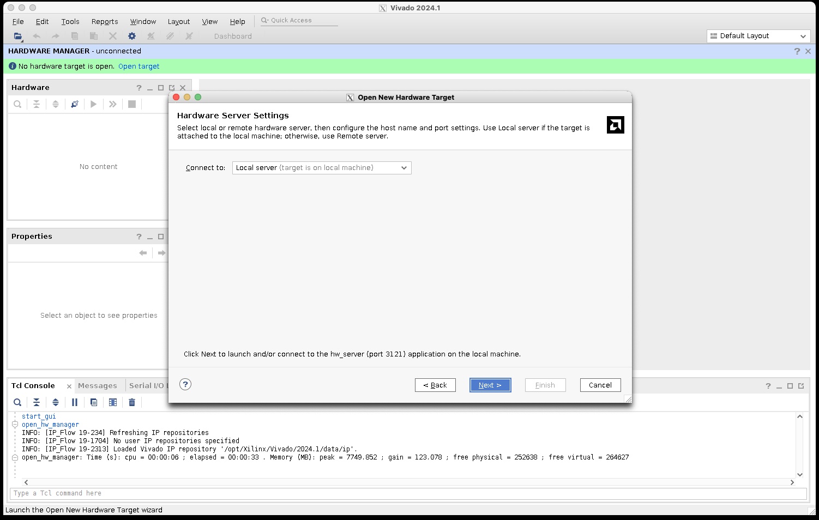This screenshot has width=819, height=520.
Task: Click the previous object arrow in Properties
Action: tap(143, 253)
